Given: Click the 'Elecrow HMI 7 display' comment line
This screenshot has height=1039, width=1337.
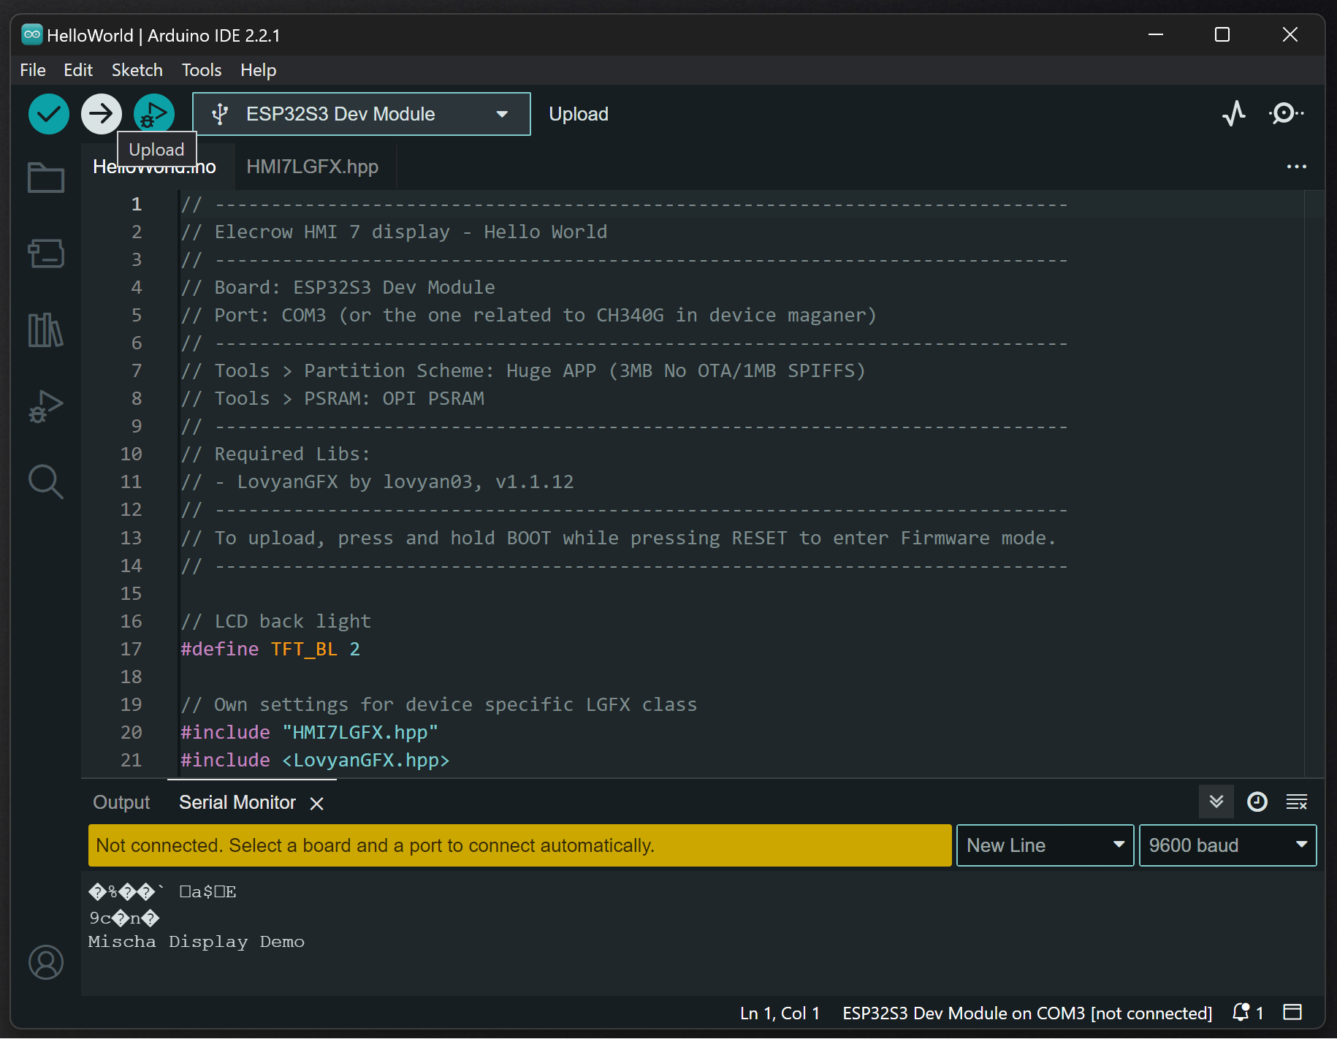Looking at the screenshot, I should pyautogui.click(x=395, y=232).
